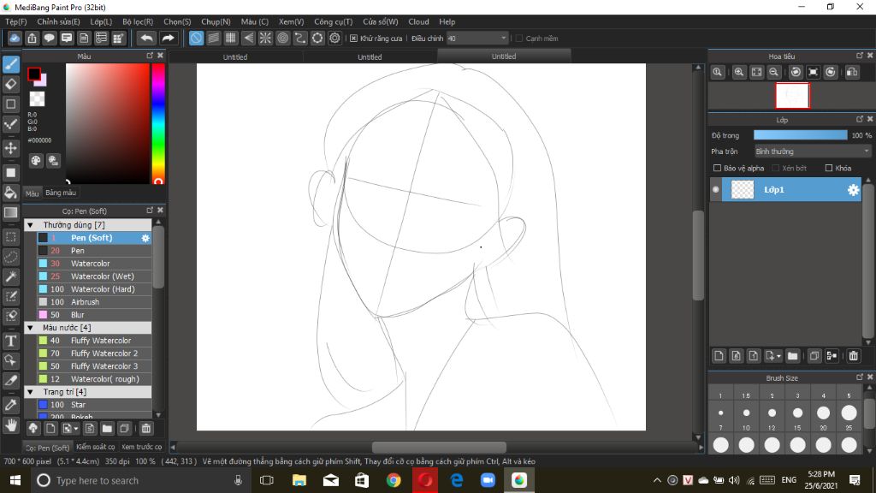Screen dimensions: 876x493
Task: Turn snap off with the crossed-circle icon
Action: pyautogui.click(x=196, y=38)
